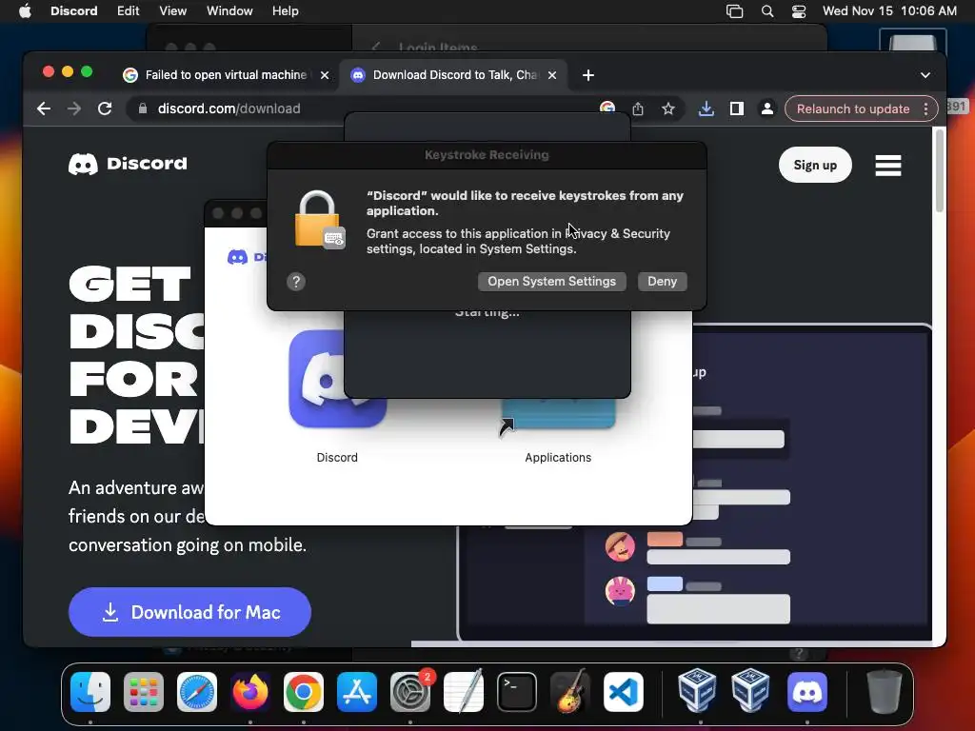975x731 pixels.
Task: Bookmark this page with the star
Action: pos(667,109)
